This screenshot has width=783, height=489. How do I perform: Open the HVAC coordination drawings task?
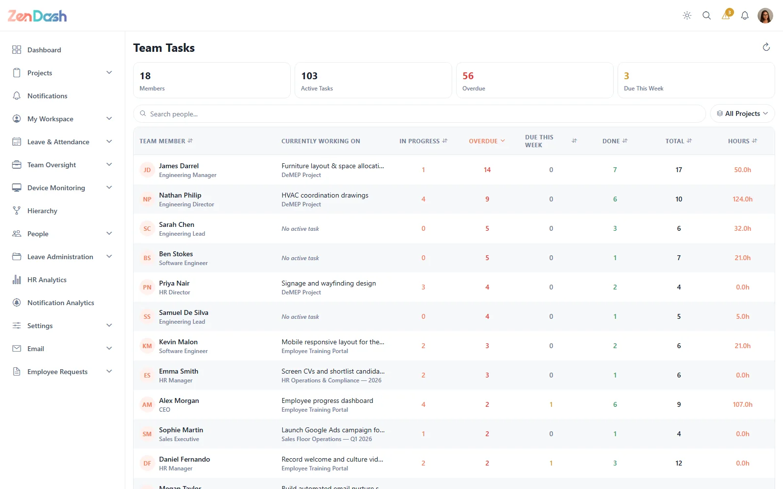(x=325, y=195)
